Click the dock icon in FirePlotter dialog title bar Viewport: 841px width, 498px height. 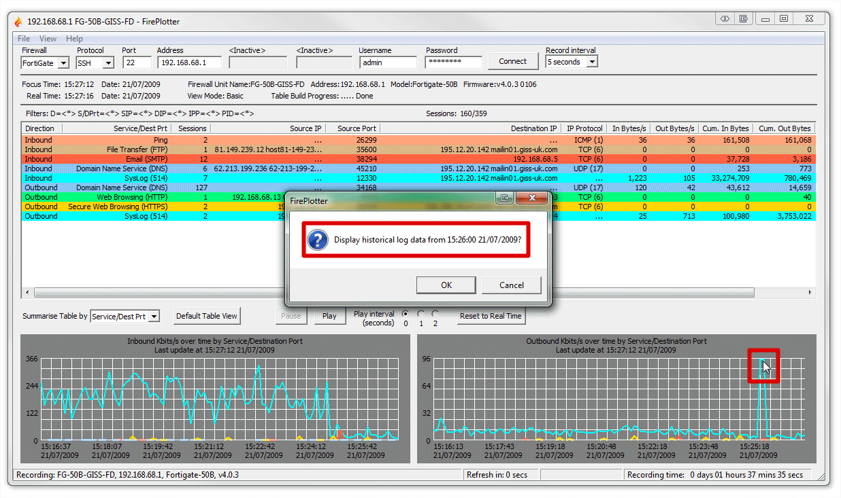coord(504,198)
